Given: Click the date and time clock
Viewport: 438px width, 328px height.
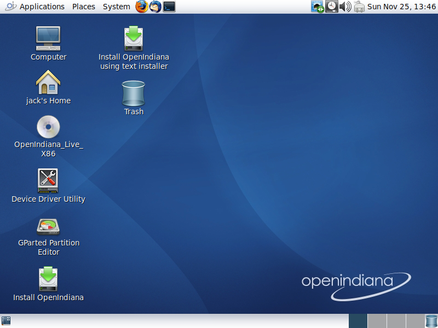Looking at the screenshot, I should click(401, 7).
